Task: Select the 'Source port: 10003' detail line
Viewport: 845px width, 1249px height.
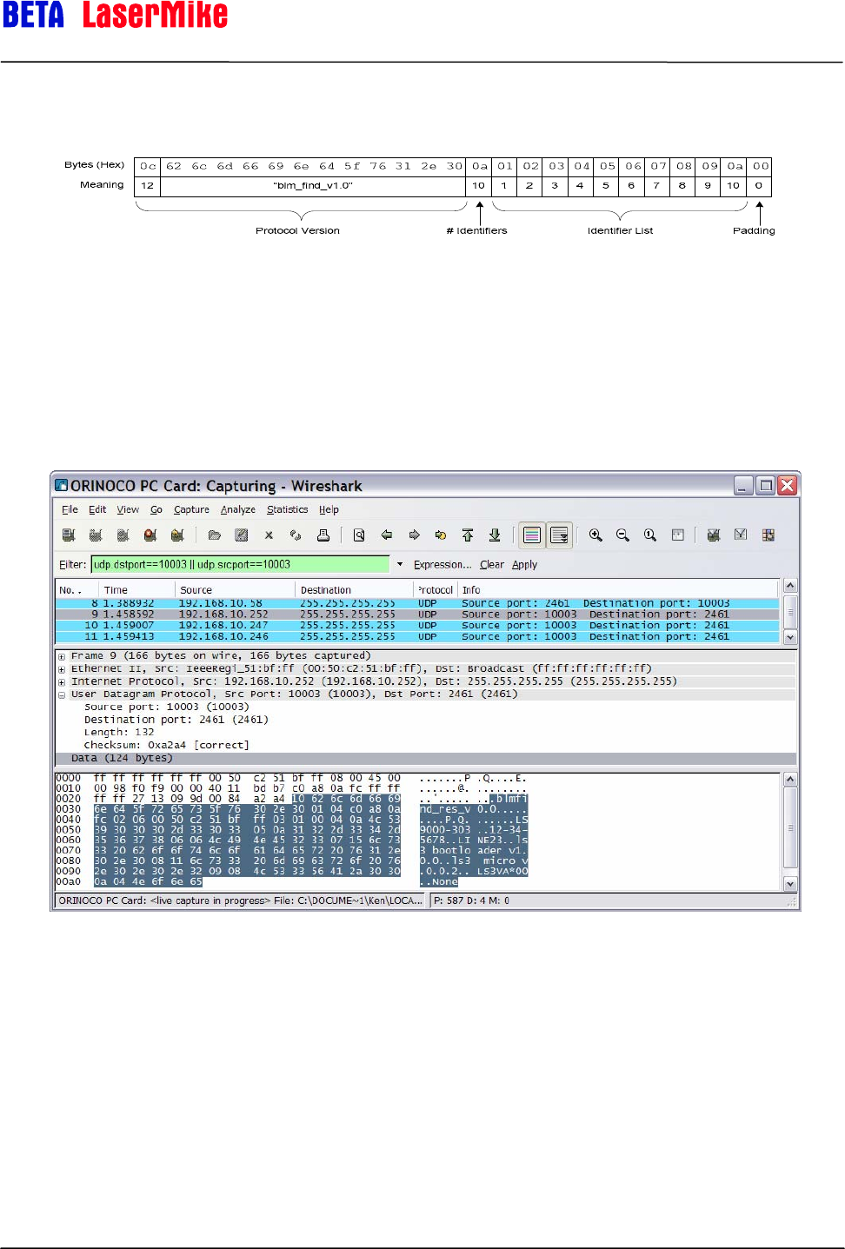Action: (x=167, y=708)
